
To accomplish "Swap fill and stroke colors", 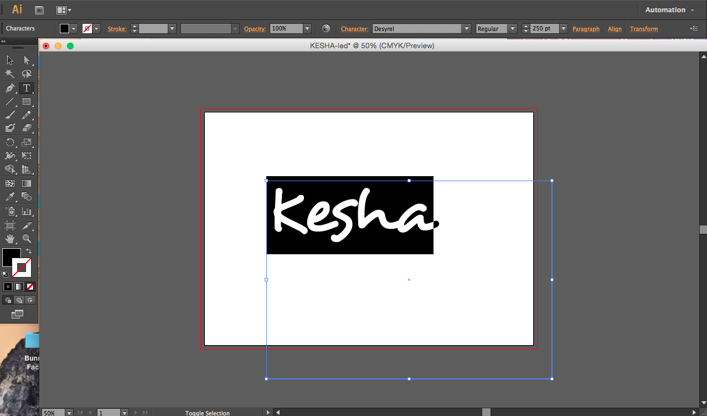I will pos(29,251).
